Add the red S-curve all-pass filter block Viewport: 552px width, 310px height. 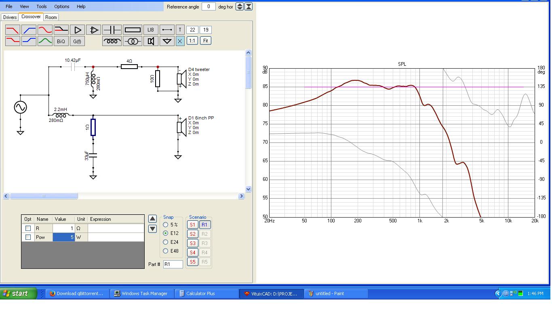point(45,30)
